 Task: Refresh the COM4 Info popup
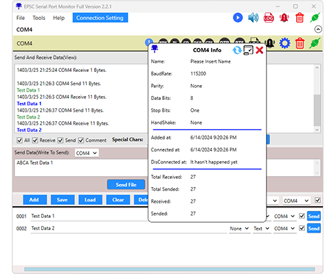(x=237, y=50)
